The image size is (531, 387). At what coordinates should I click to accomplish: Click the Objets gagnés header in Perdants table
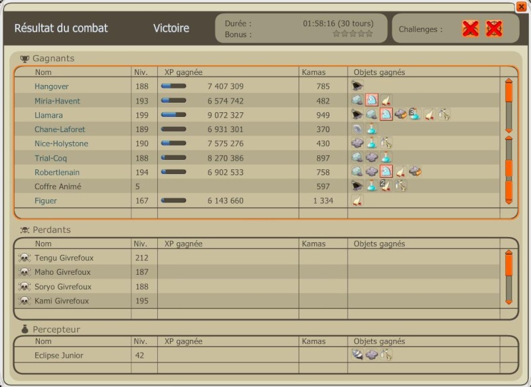coord(379,244)
